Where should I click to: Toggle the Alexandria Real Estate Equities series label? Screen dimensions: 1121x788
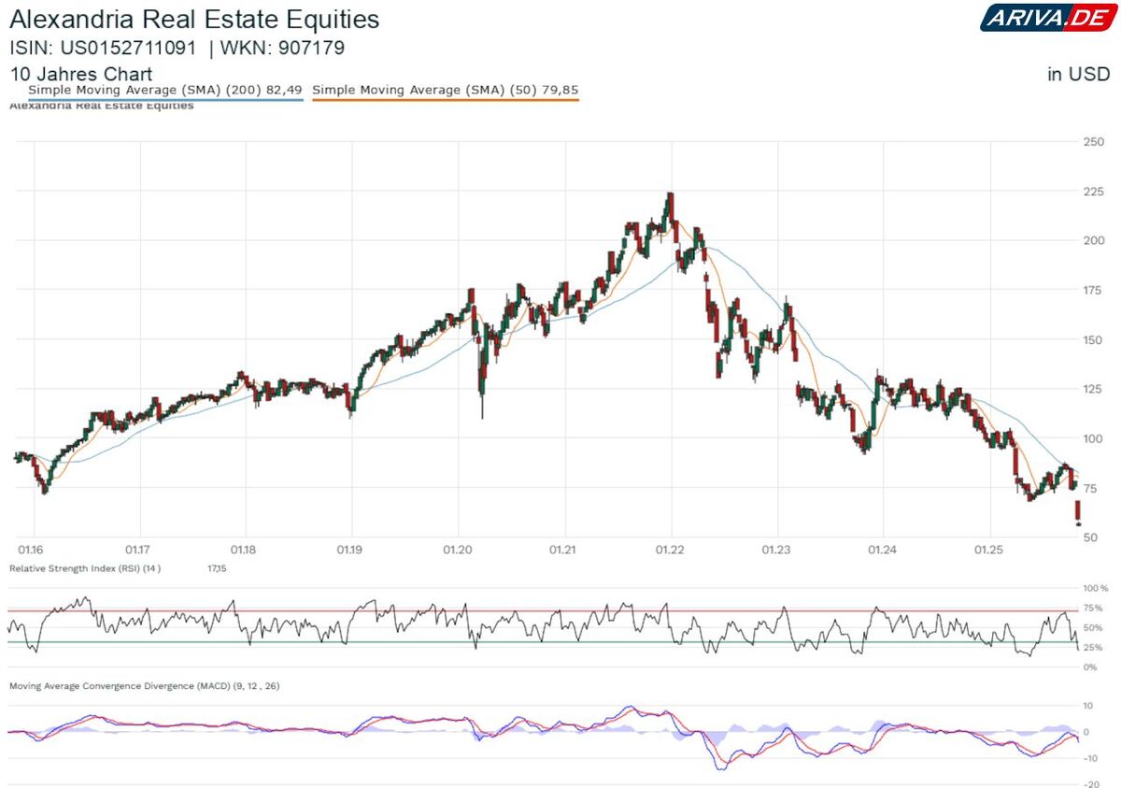pyautogui.click(x=101, y=106)
